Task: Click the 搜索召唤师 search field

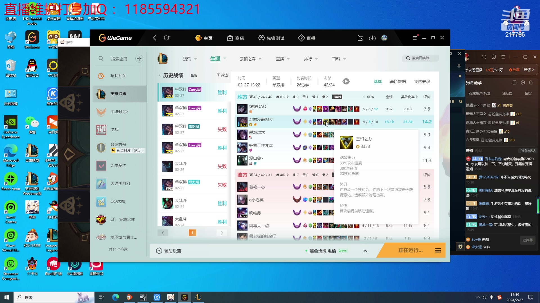Action: (x=420, y=58)
